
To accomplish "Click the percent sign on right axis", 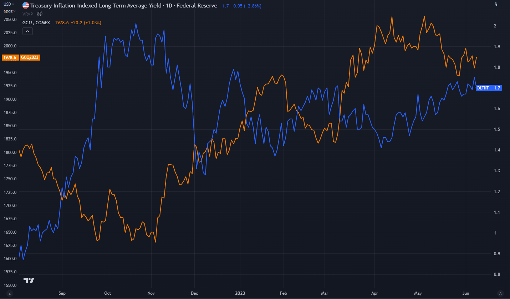I will click(x=496, y=4).
